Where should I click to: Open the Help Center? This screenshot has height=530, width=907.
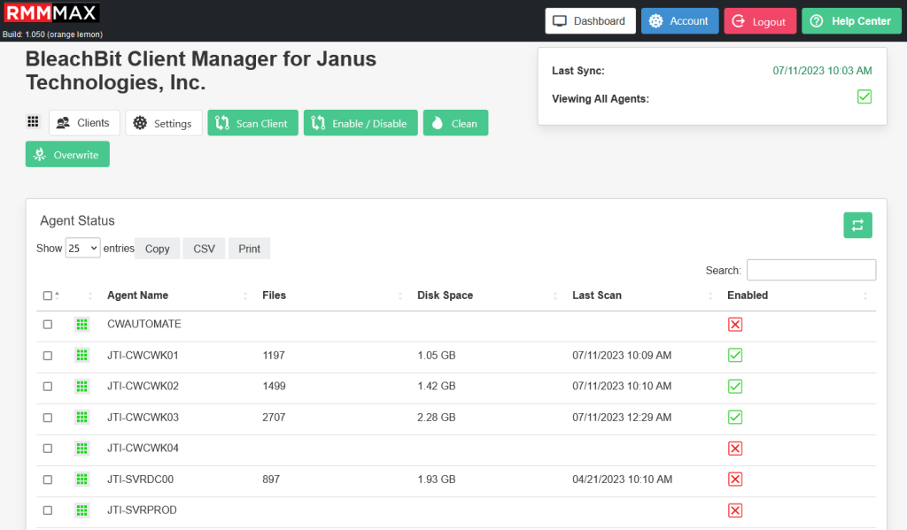coord(851,21)
